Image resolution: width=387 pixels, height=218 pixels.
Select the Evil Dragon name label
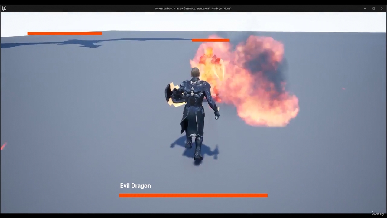[135, 186]
